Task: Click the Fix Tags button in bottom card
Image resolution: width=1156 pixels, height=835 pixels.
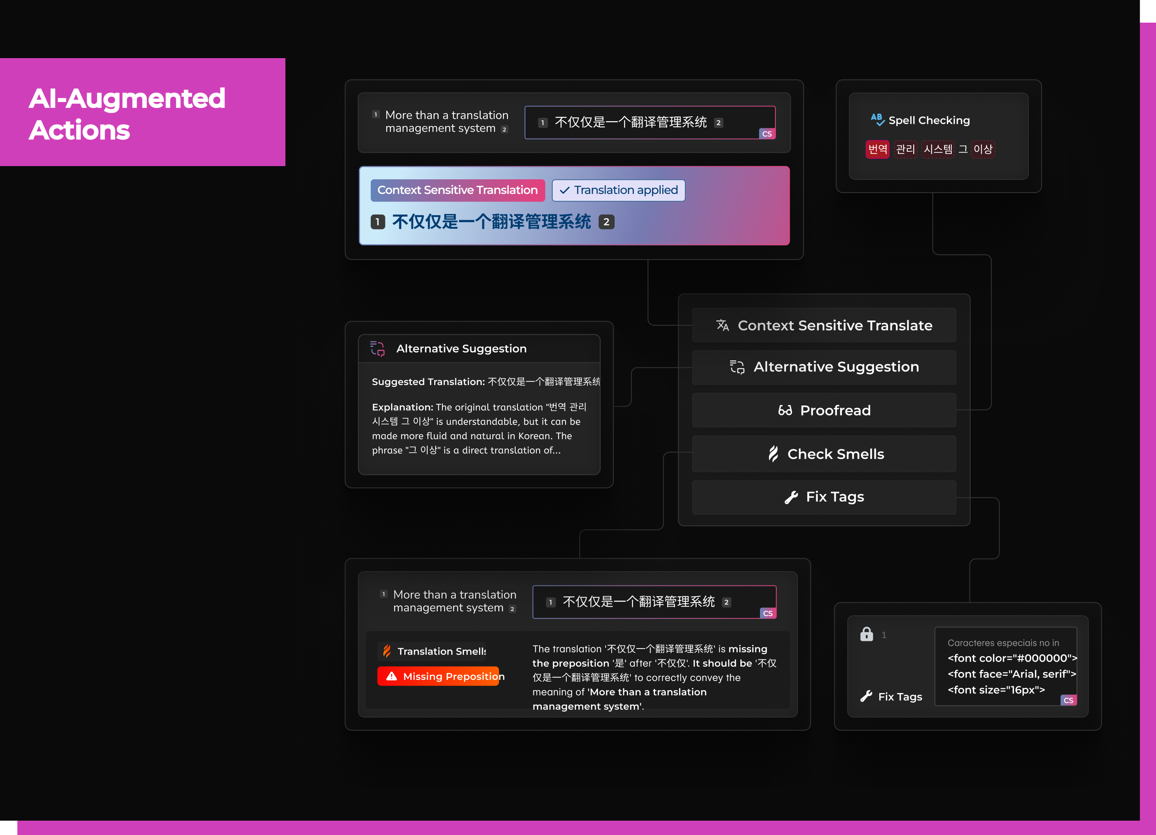Action: [x=891, y=696]
